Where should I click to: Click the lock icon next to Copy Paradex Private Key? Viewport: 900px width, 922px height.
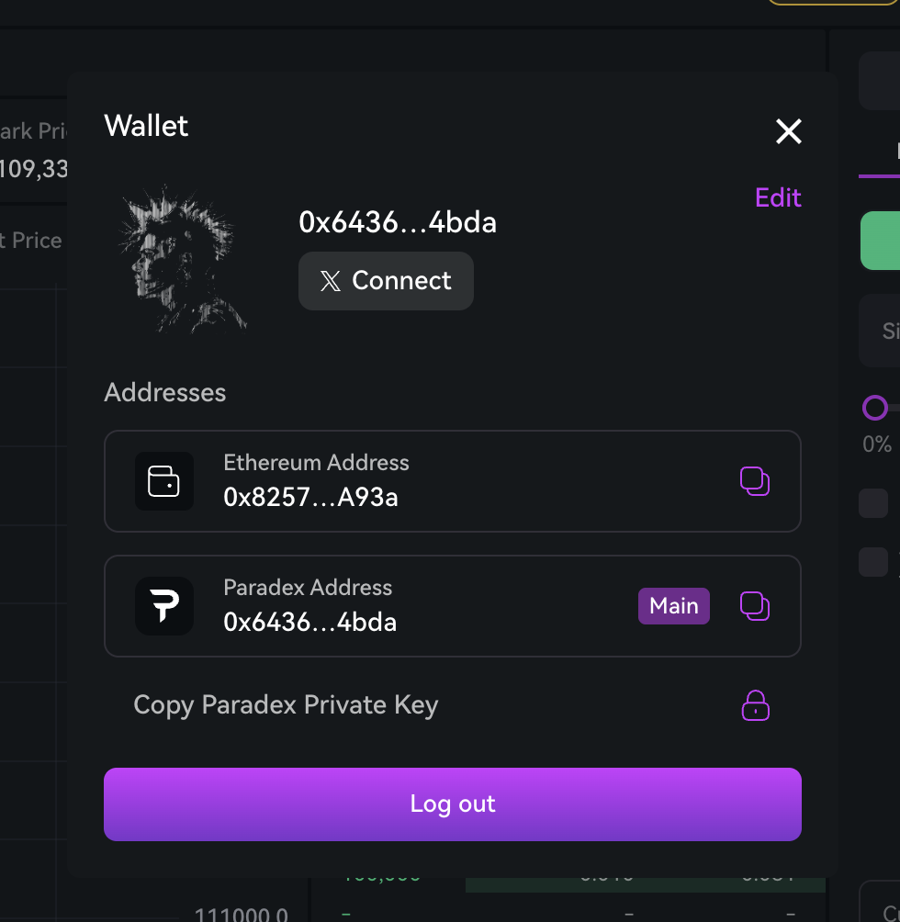[755, 705]
